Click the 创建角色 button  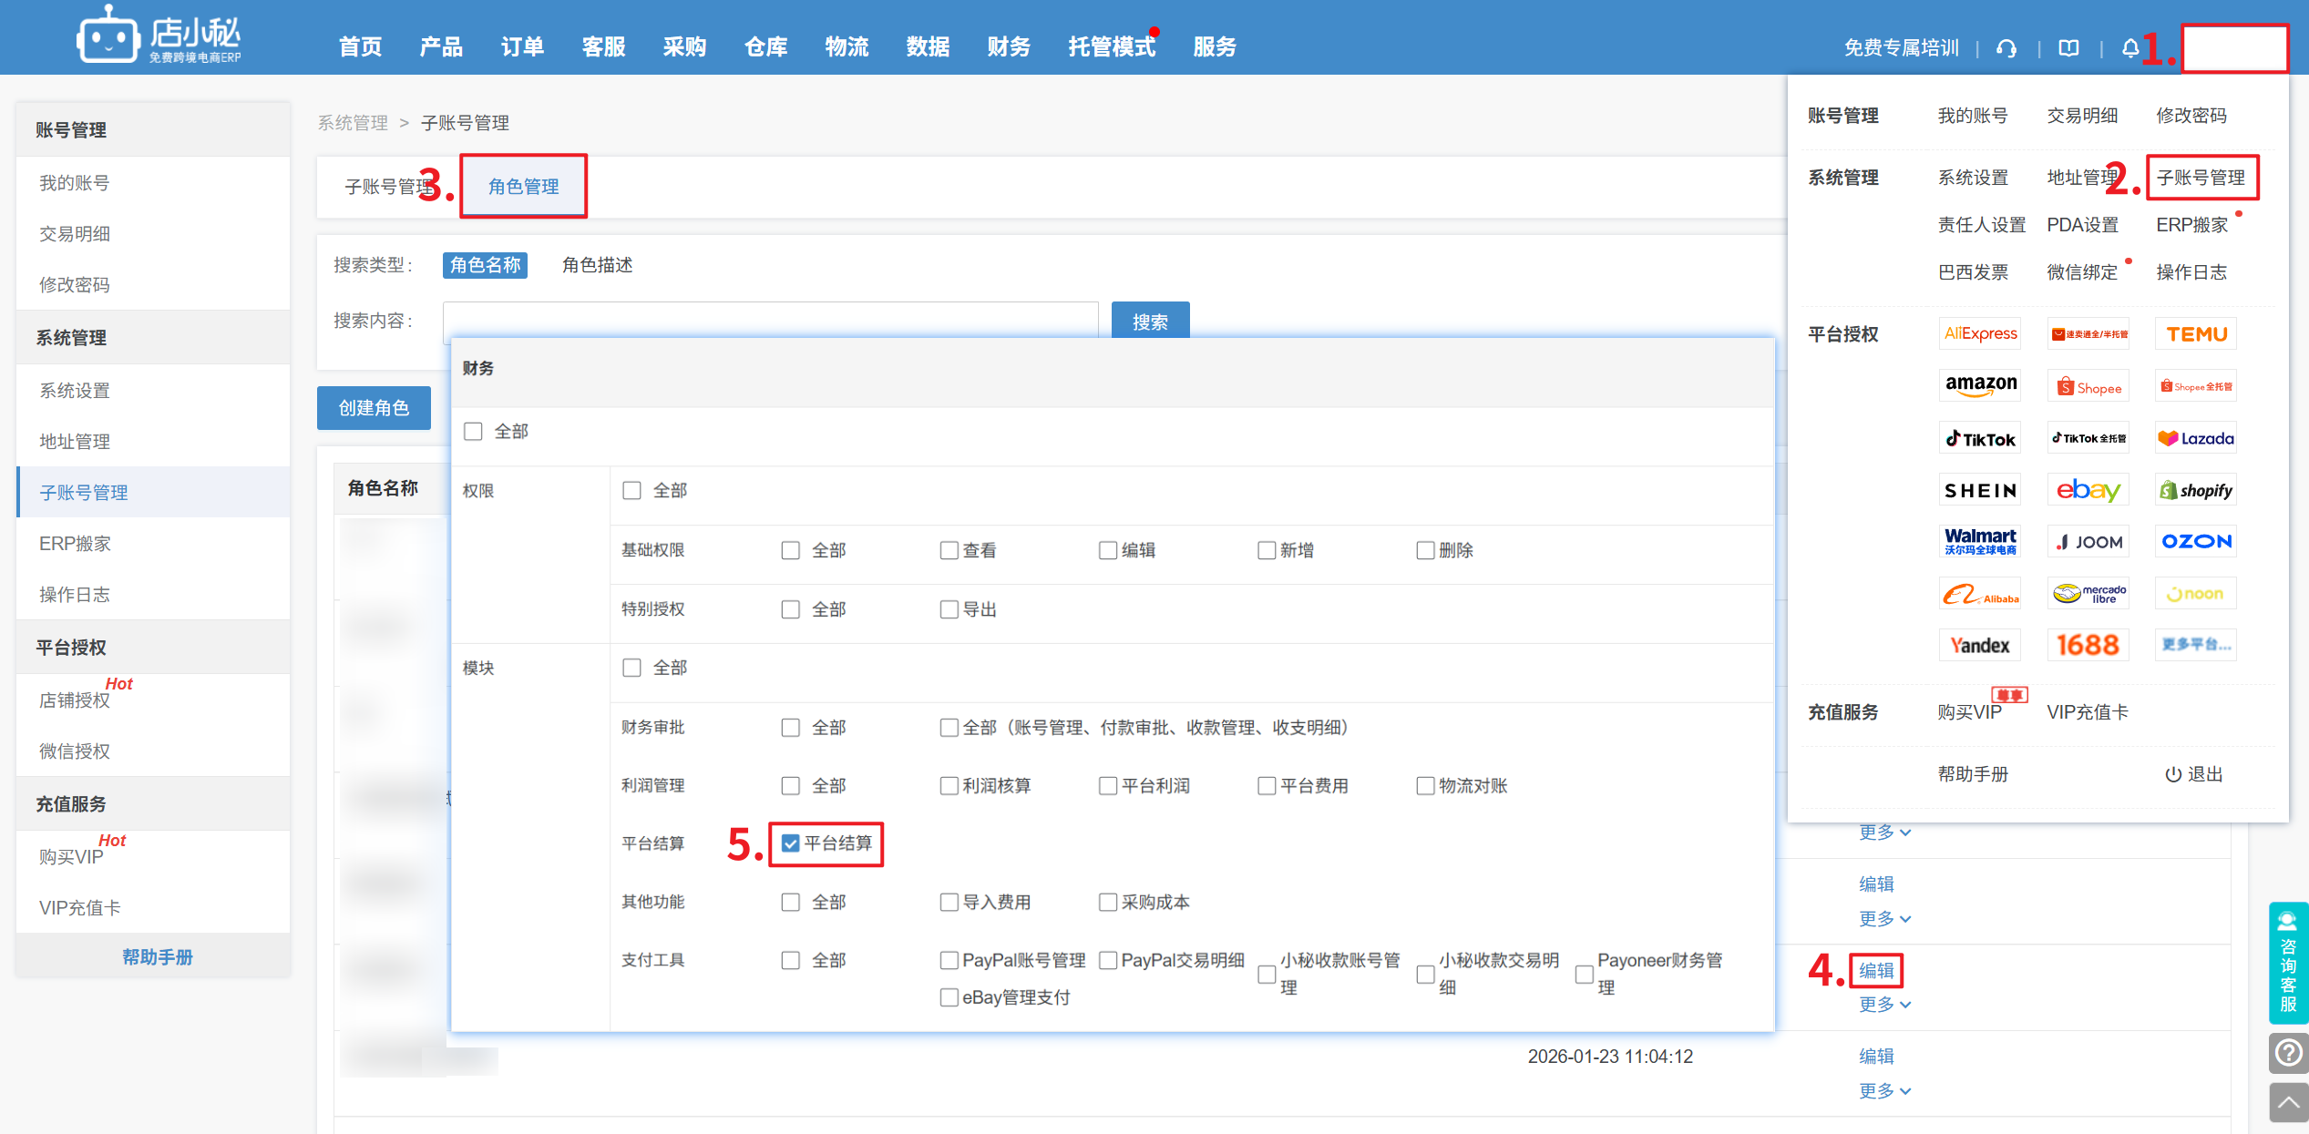click(374, 408)
